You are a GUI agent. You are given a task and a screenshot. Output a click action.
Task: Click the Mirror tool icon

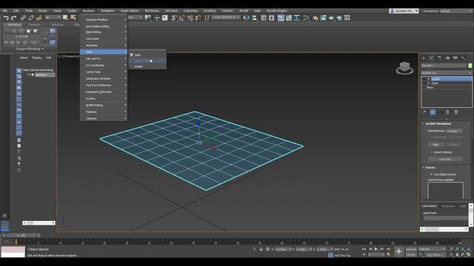click(247, 18)
